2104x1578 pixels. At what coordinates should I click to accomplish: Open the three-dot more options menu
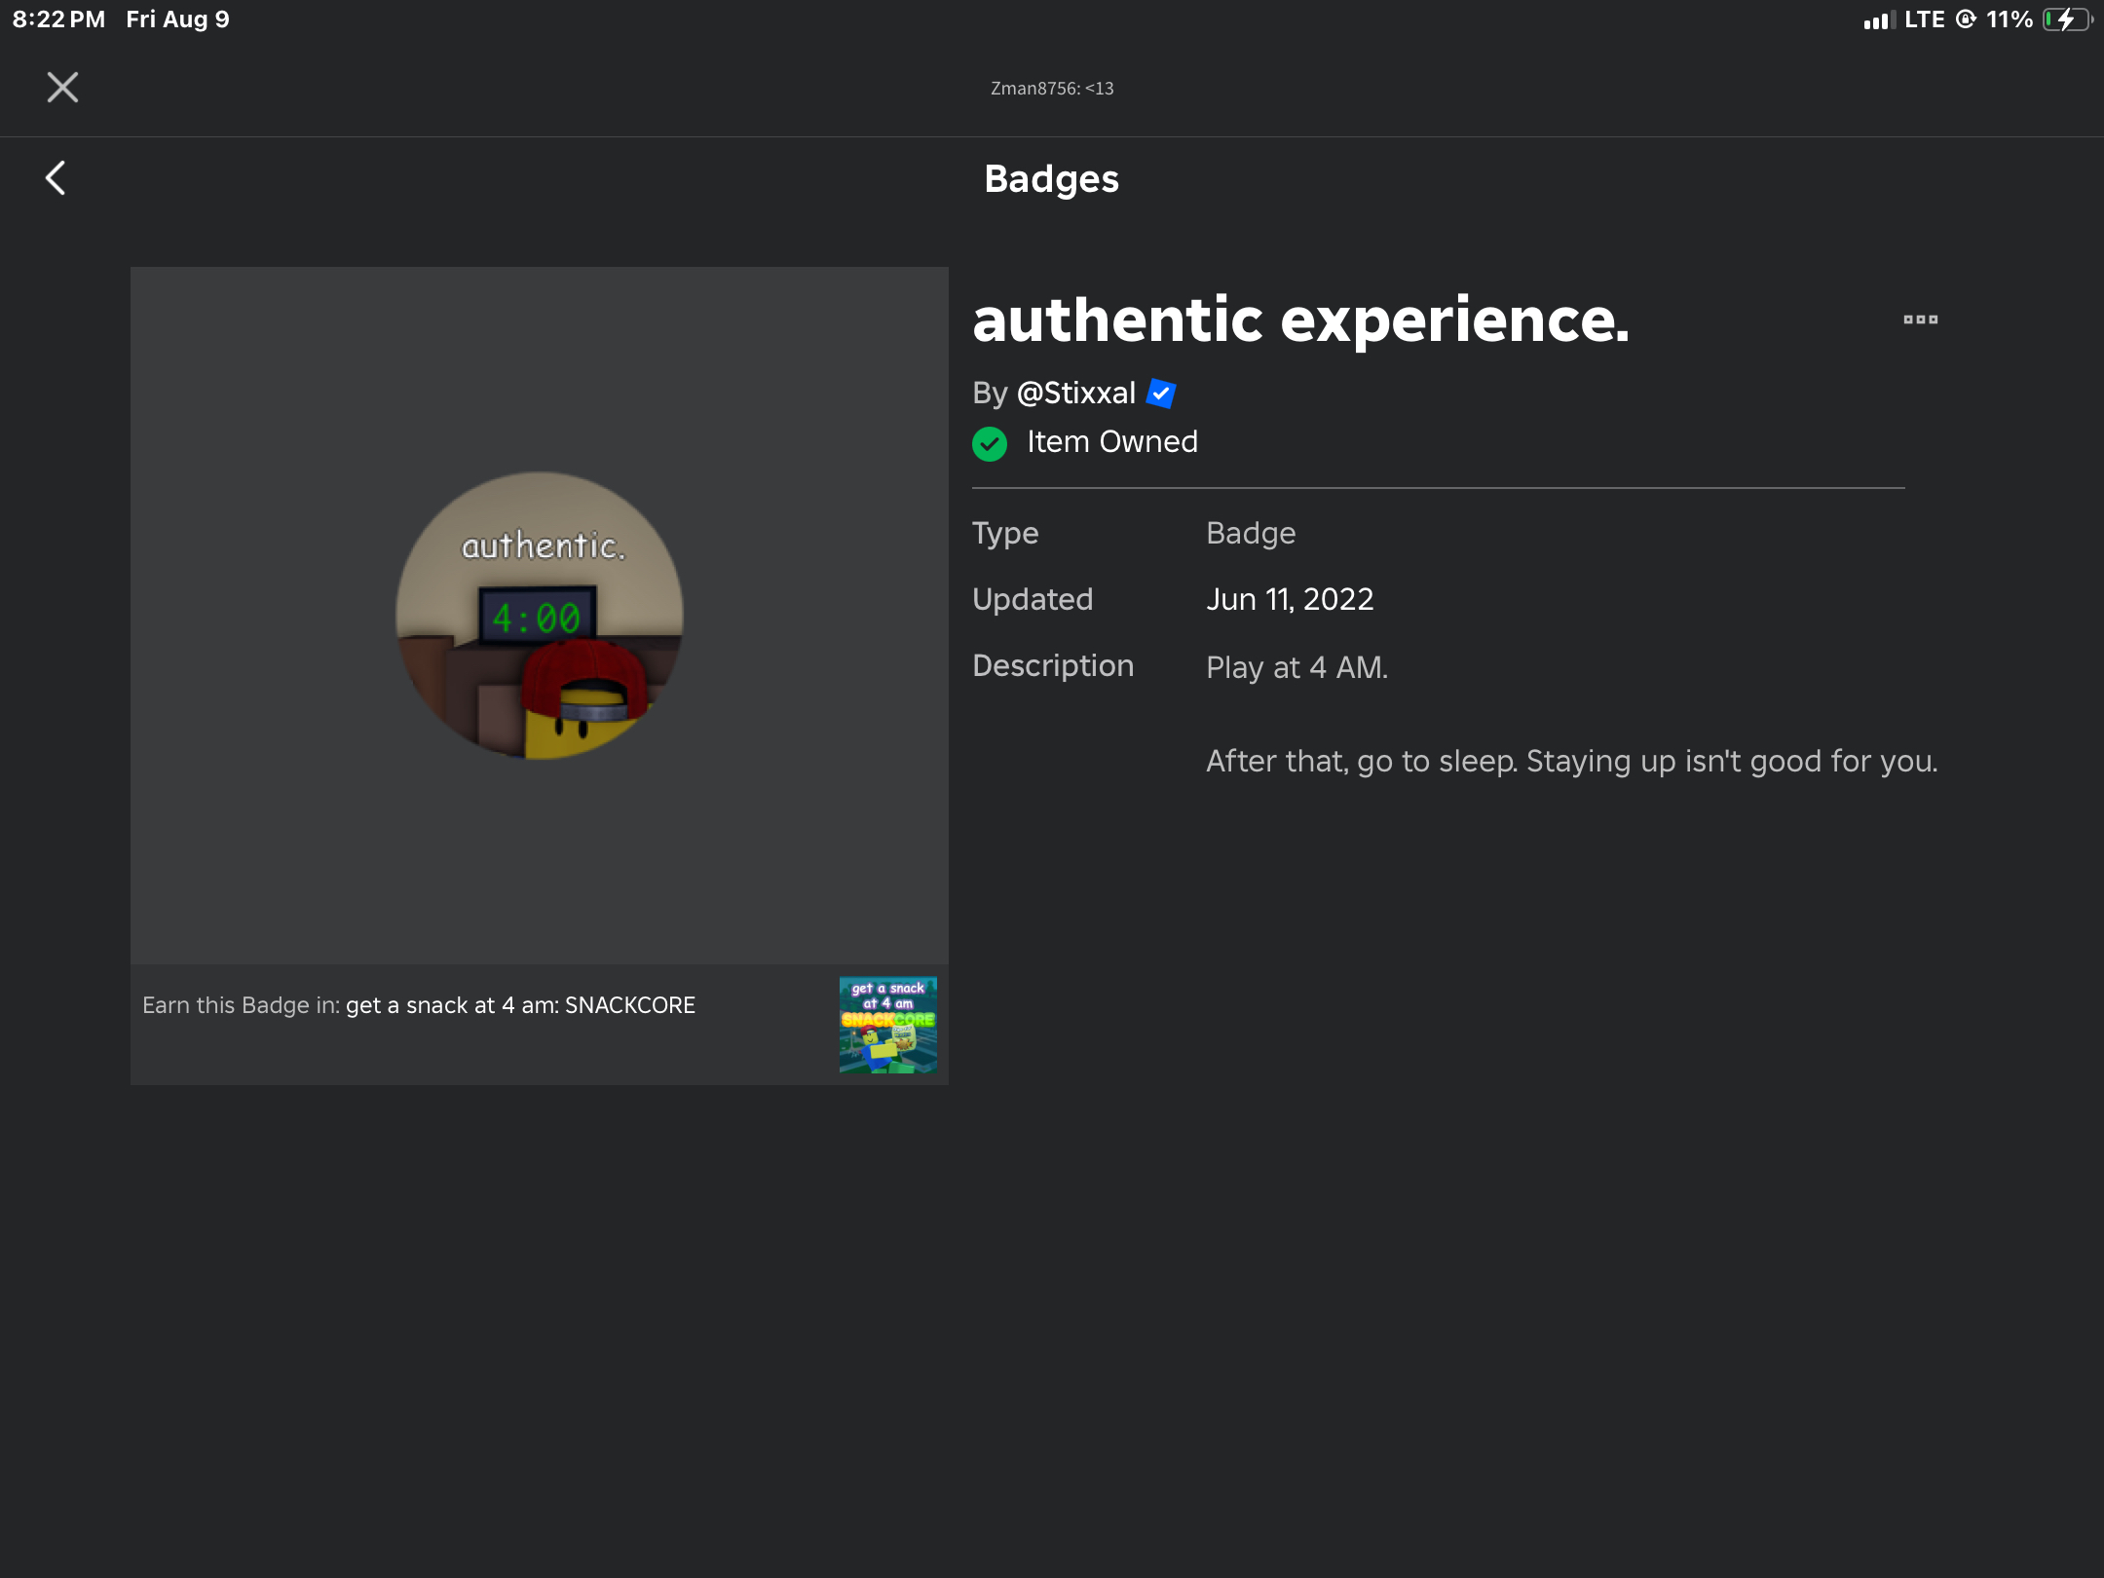tap(1920, 319)
